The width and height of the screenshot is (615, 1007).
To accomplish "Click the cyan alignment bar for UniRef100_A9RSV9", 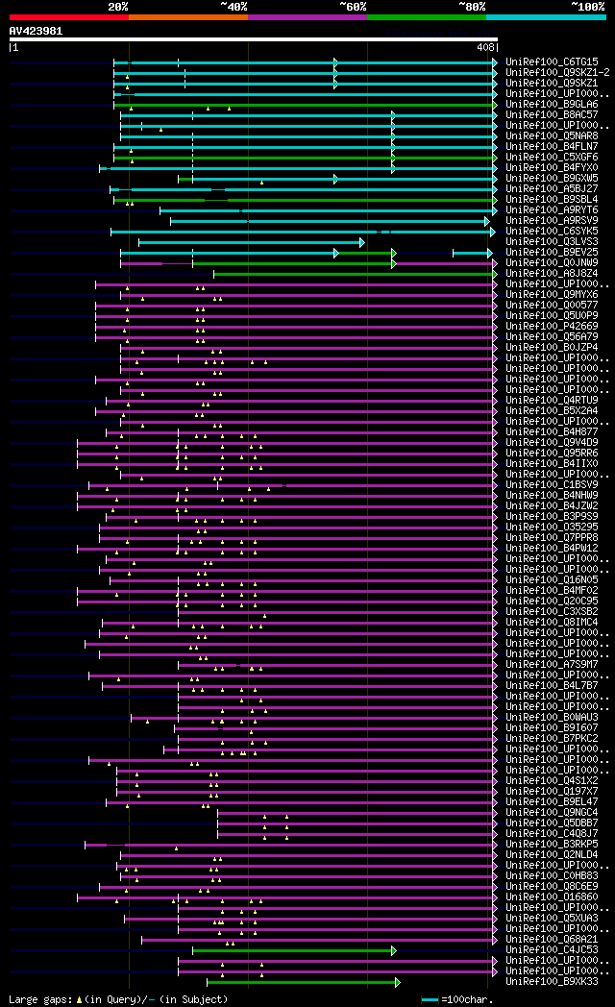I will (330, 222).
